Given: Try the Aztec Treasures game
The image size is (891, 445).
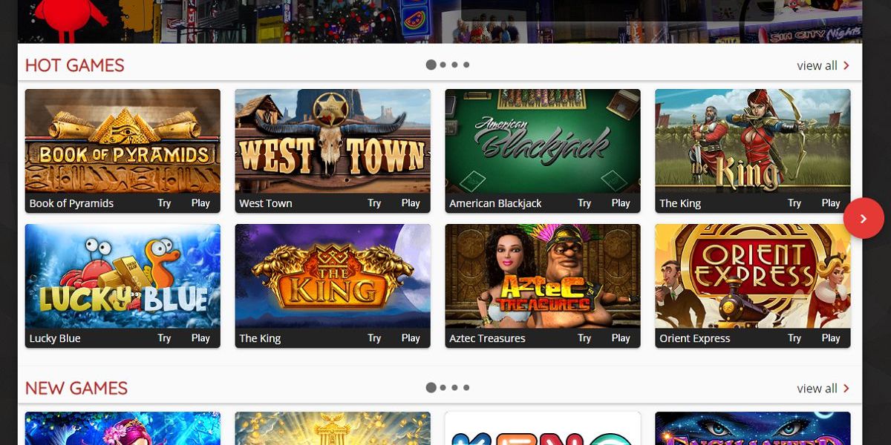Looking at the screenshot, I should [584, 338].
